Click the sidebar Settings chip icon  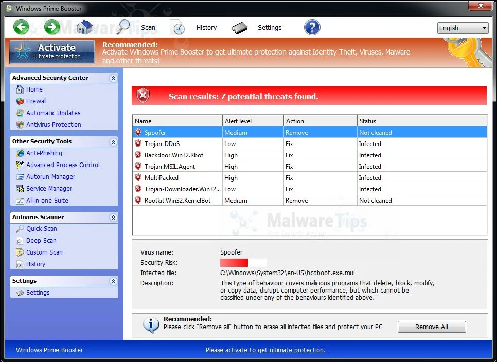pyautogui.click(x=20, y=293)
